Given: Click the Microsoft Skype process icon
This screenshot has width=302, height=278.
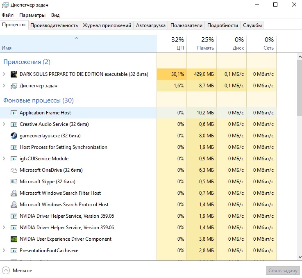Looking at the screenshot, I should click(x=14, y=182).
